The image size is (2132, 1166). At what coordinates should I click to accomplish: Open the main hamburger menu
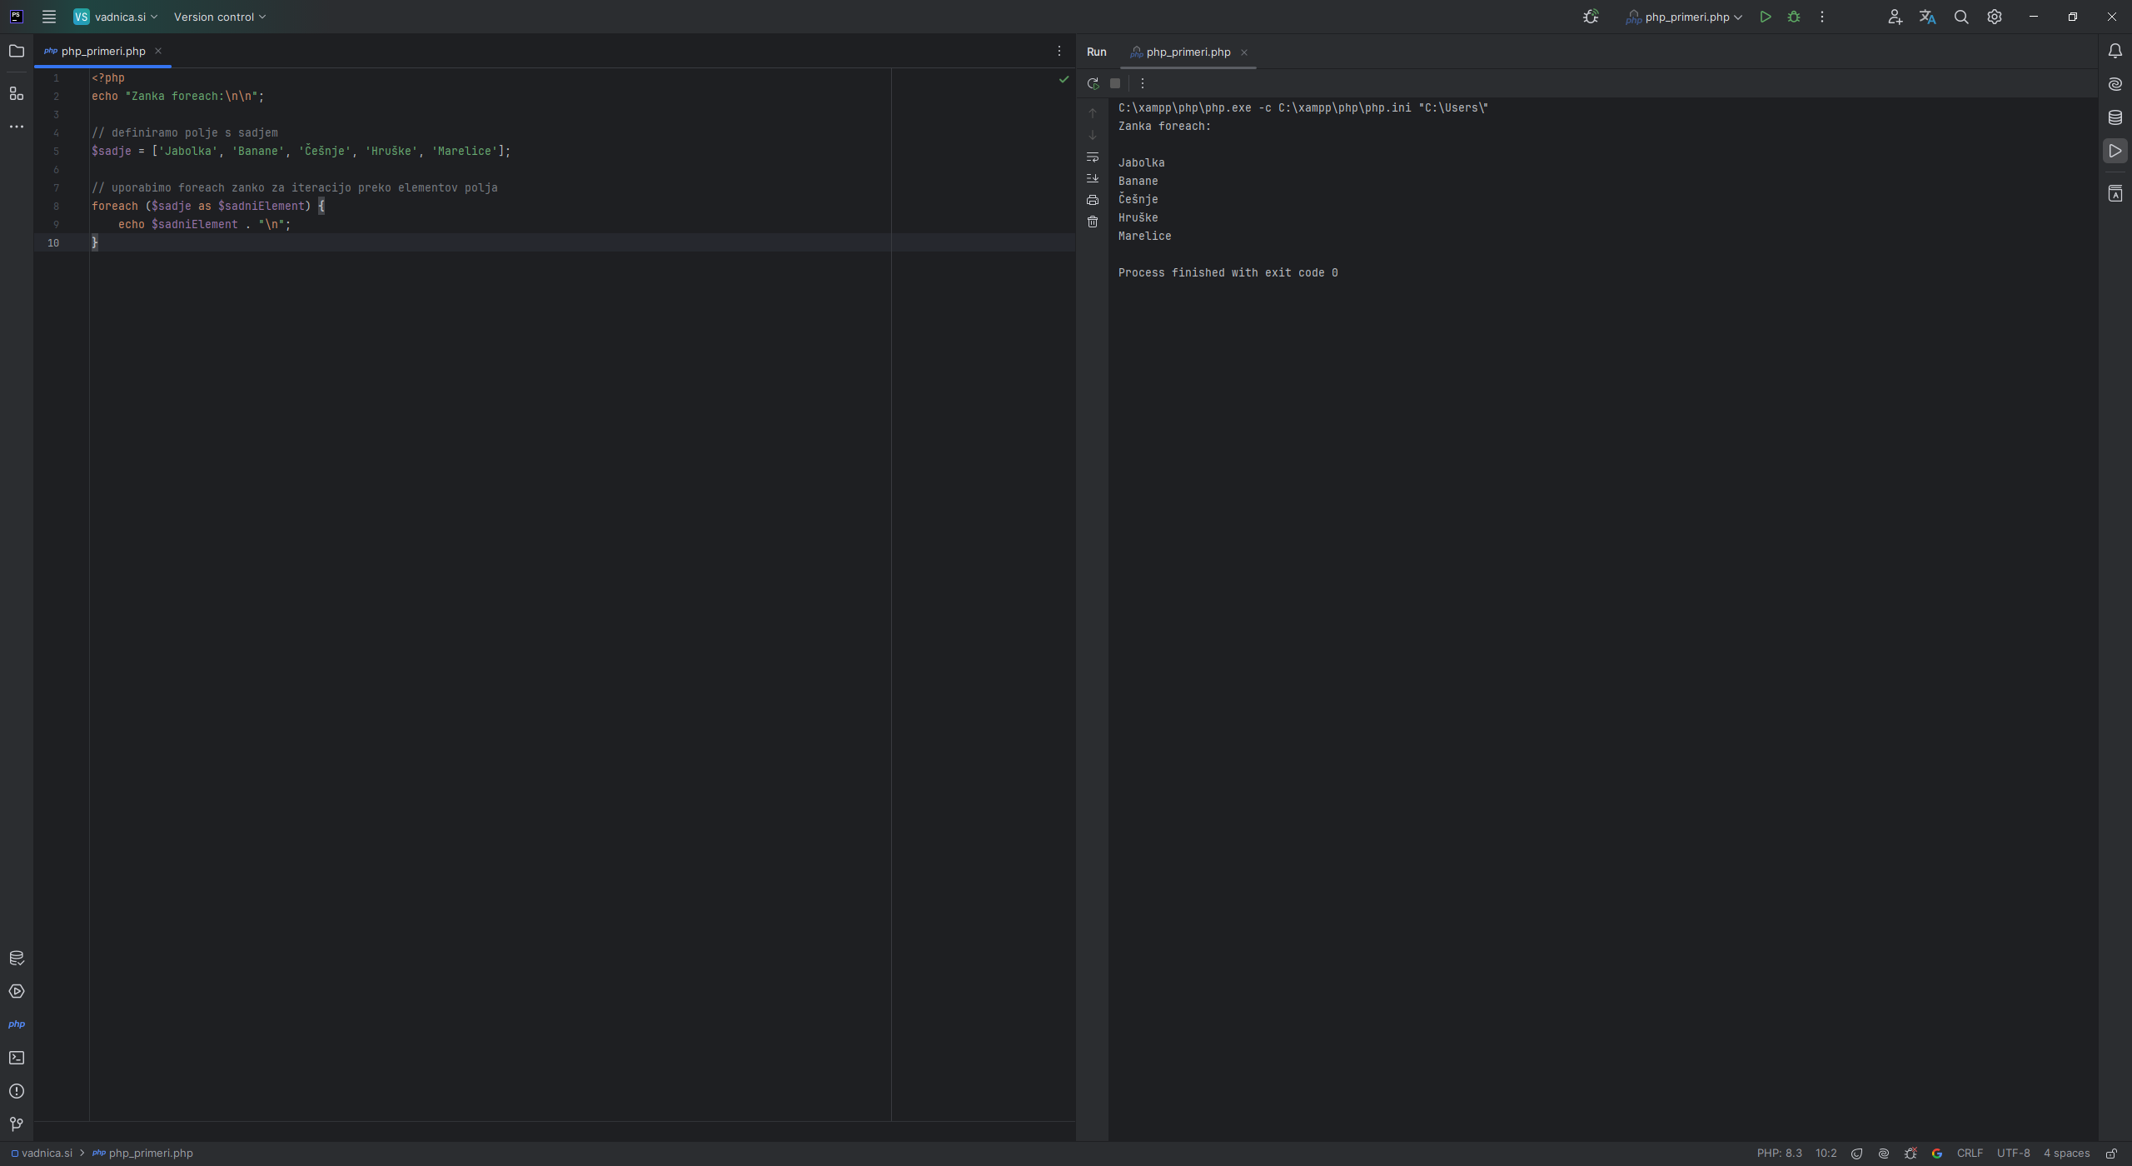pos(49,17)
